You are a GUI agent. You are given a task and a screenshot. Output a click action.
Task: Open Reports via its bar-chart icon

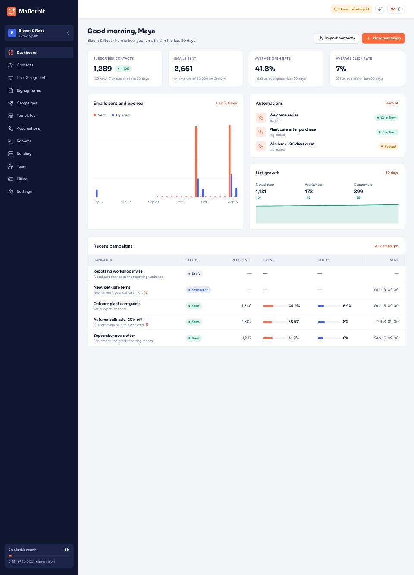tap(11, 141)
